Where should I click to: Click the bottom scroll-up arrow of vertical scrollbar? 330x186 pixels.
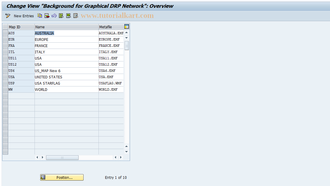click(x=126, y=146)
